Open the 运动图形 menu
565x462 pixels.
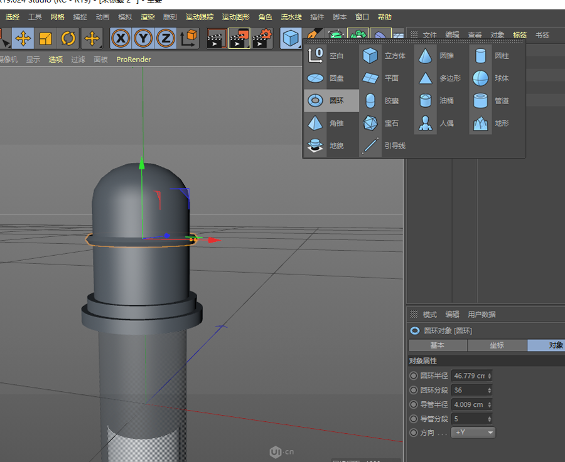coord(236,17)
